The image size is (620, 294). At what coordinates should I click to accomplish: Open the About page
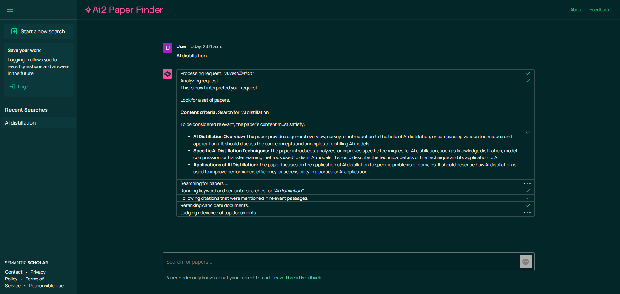(x=576, y=10)
